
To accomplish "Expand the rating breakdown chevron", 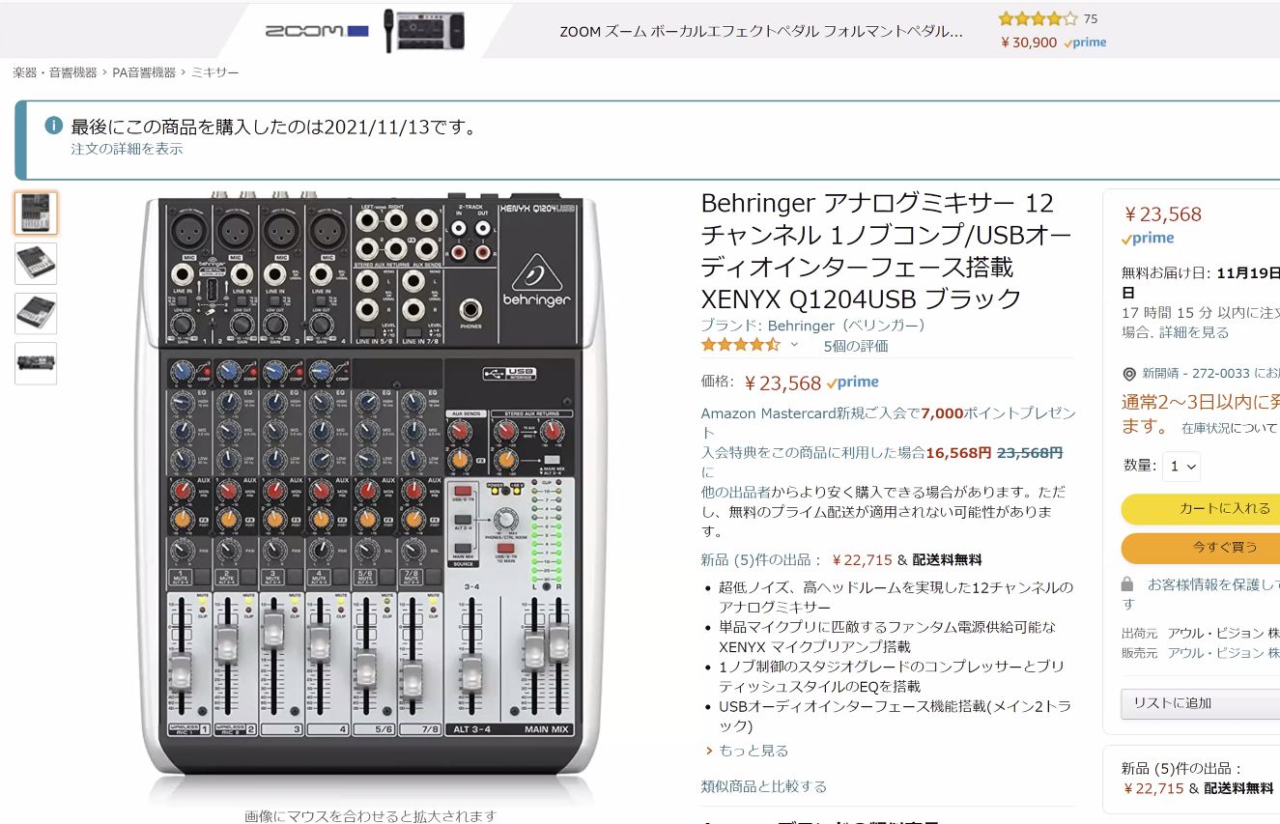I will pos(795,345).
